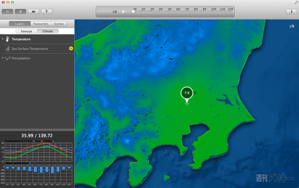Click the mean rainfall bar chart

pyautogui.click(x=38, y=174)
